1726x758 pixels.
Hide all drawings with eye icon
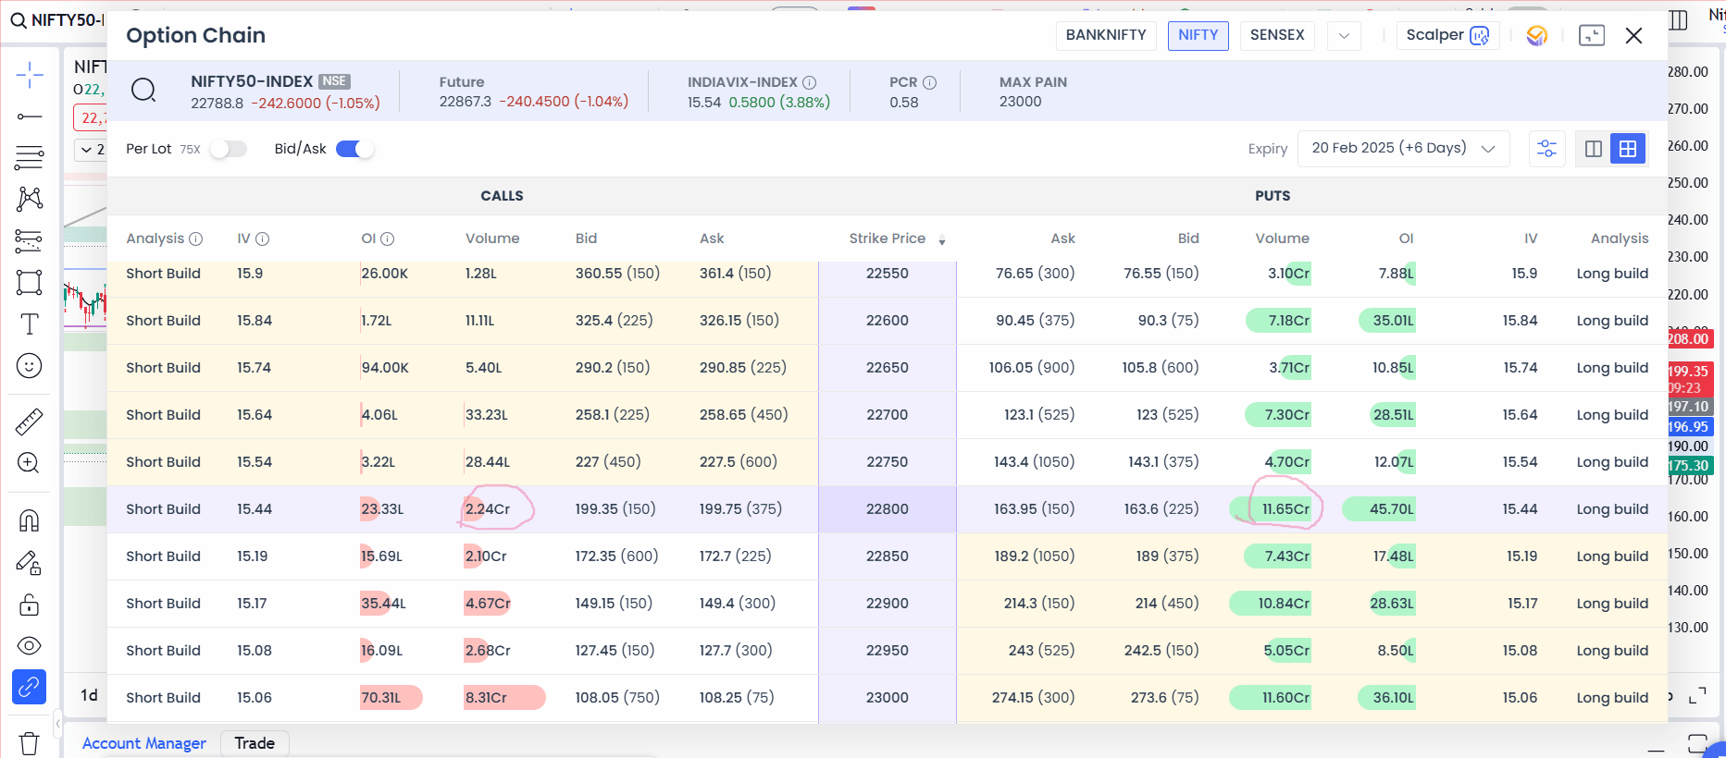pyautogui.click(x=30, y=645)
